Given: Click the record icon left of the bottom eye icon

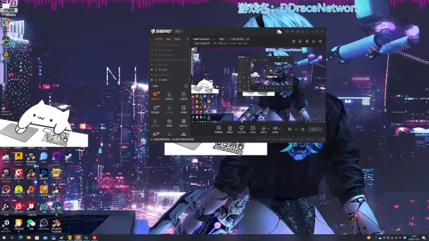Looking at the screenshot, I should pyautogui.click(x=290, y=130).
